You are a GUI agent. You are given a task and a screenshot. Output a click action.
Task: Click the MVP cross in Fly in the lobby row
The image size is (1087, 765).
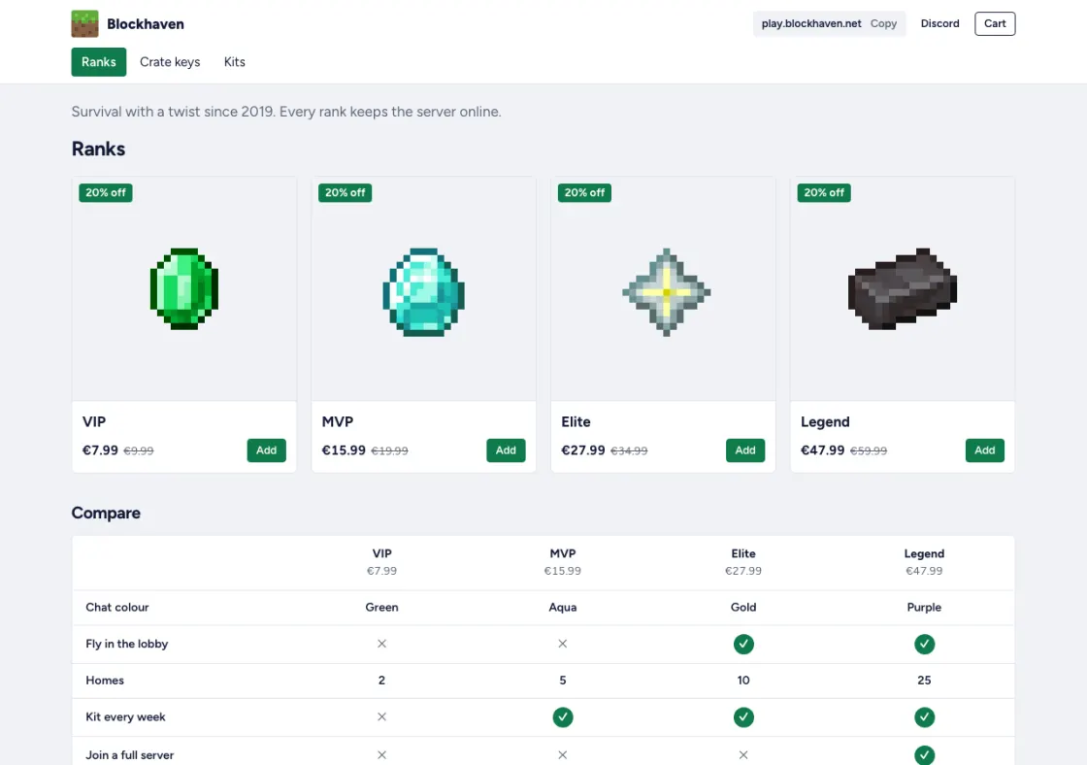[563, 644]
